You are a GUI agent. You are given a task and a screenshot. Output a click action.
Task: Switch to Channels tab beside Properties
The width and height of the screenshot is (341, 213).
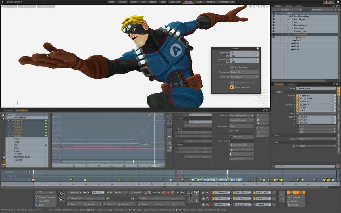[290, 84]
